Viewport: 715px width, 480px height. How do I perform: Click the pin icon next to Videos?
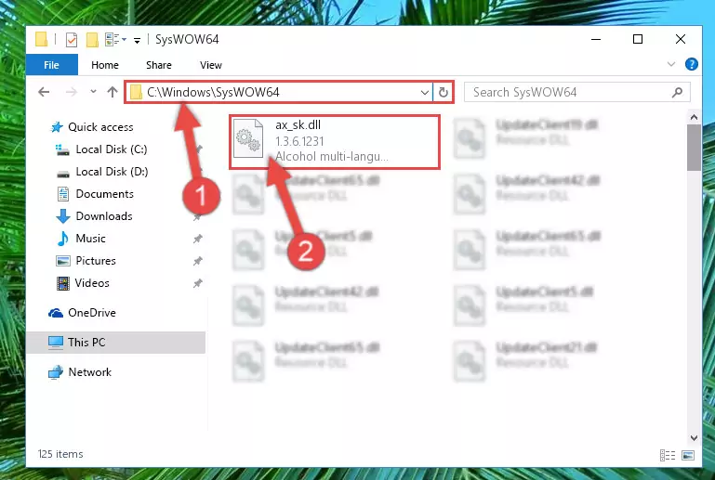click(x=197, y=283)
